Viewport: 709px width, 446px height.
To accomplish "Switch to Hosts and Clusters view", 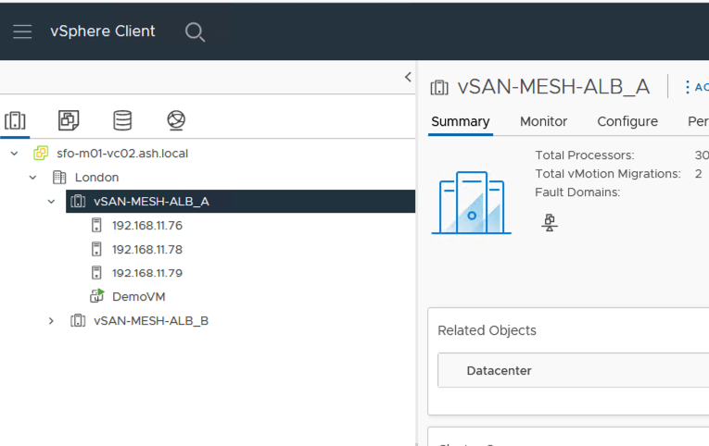I will click(15, 120).
